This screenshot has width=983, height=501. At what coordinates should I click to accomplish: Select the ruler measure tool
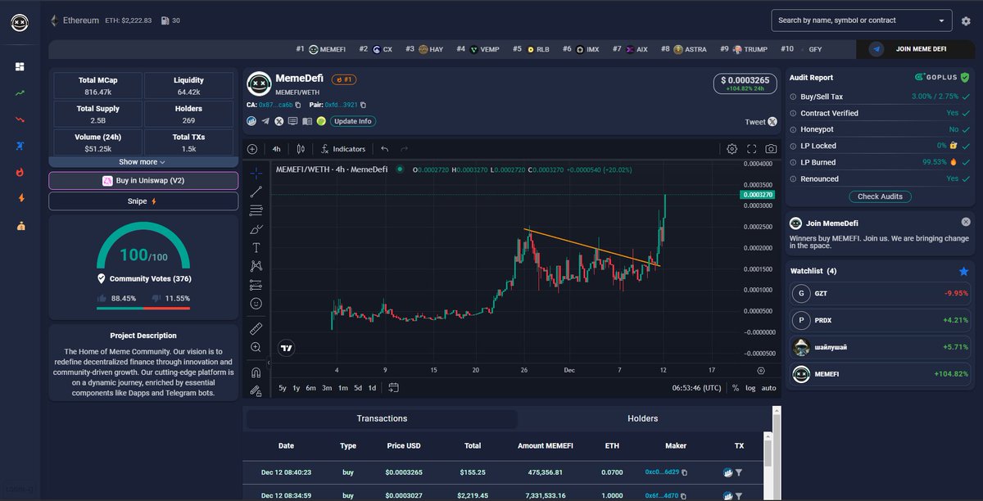click(256, 328)
